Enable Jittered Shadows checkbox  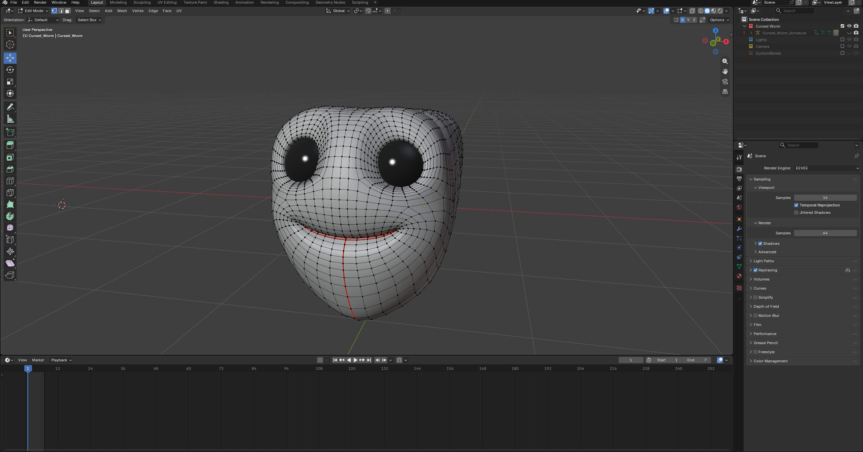[x=796, y=213]
